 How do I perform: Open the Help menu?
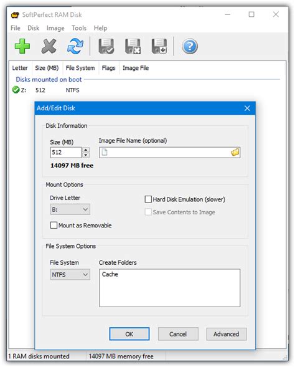point(101,28)
